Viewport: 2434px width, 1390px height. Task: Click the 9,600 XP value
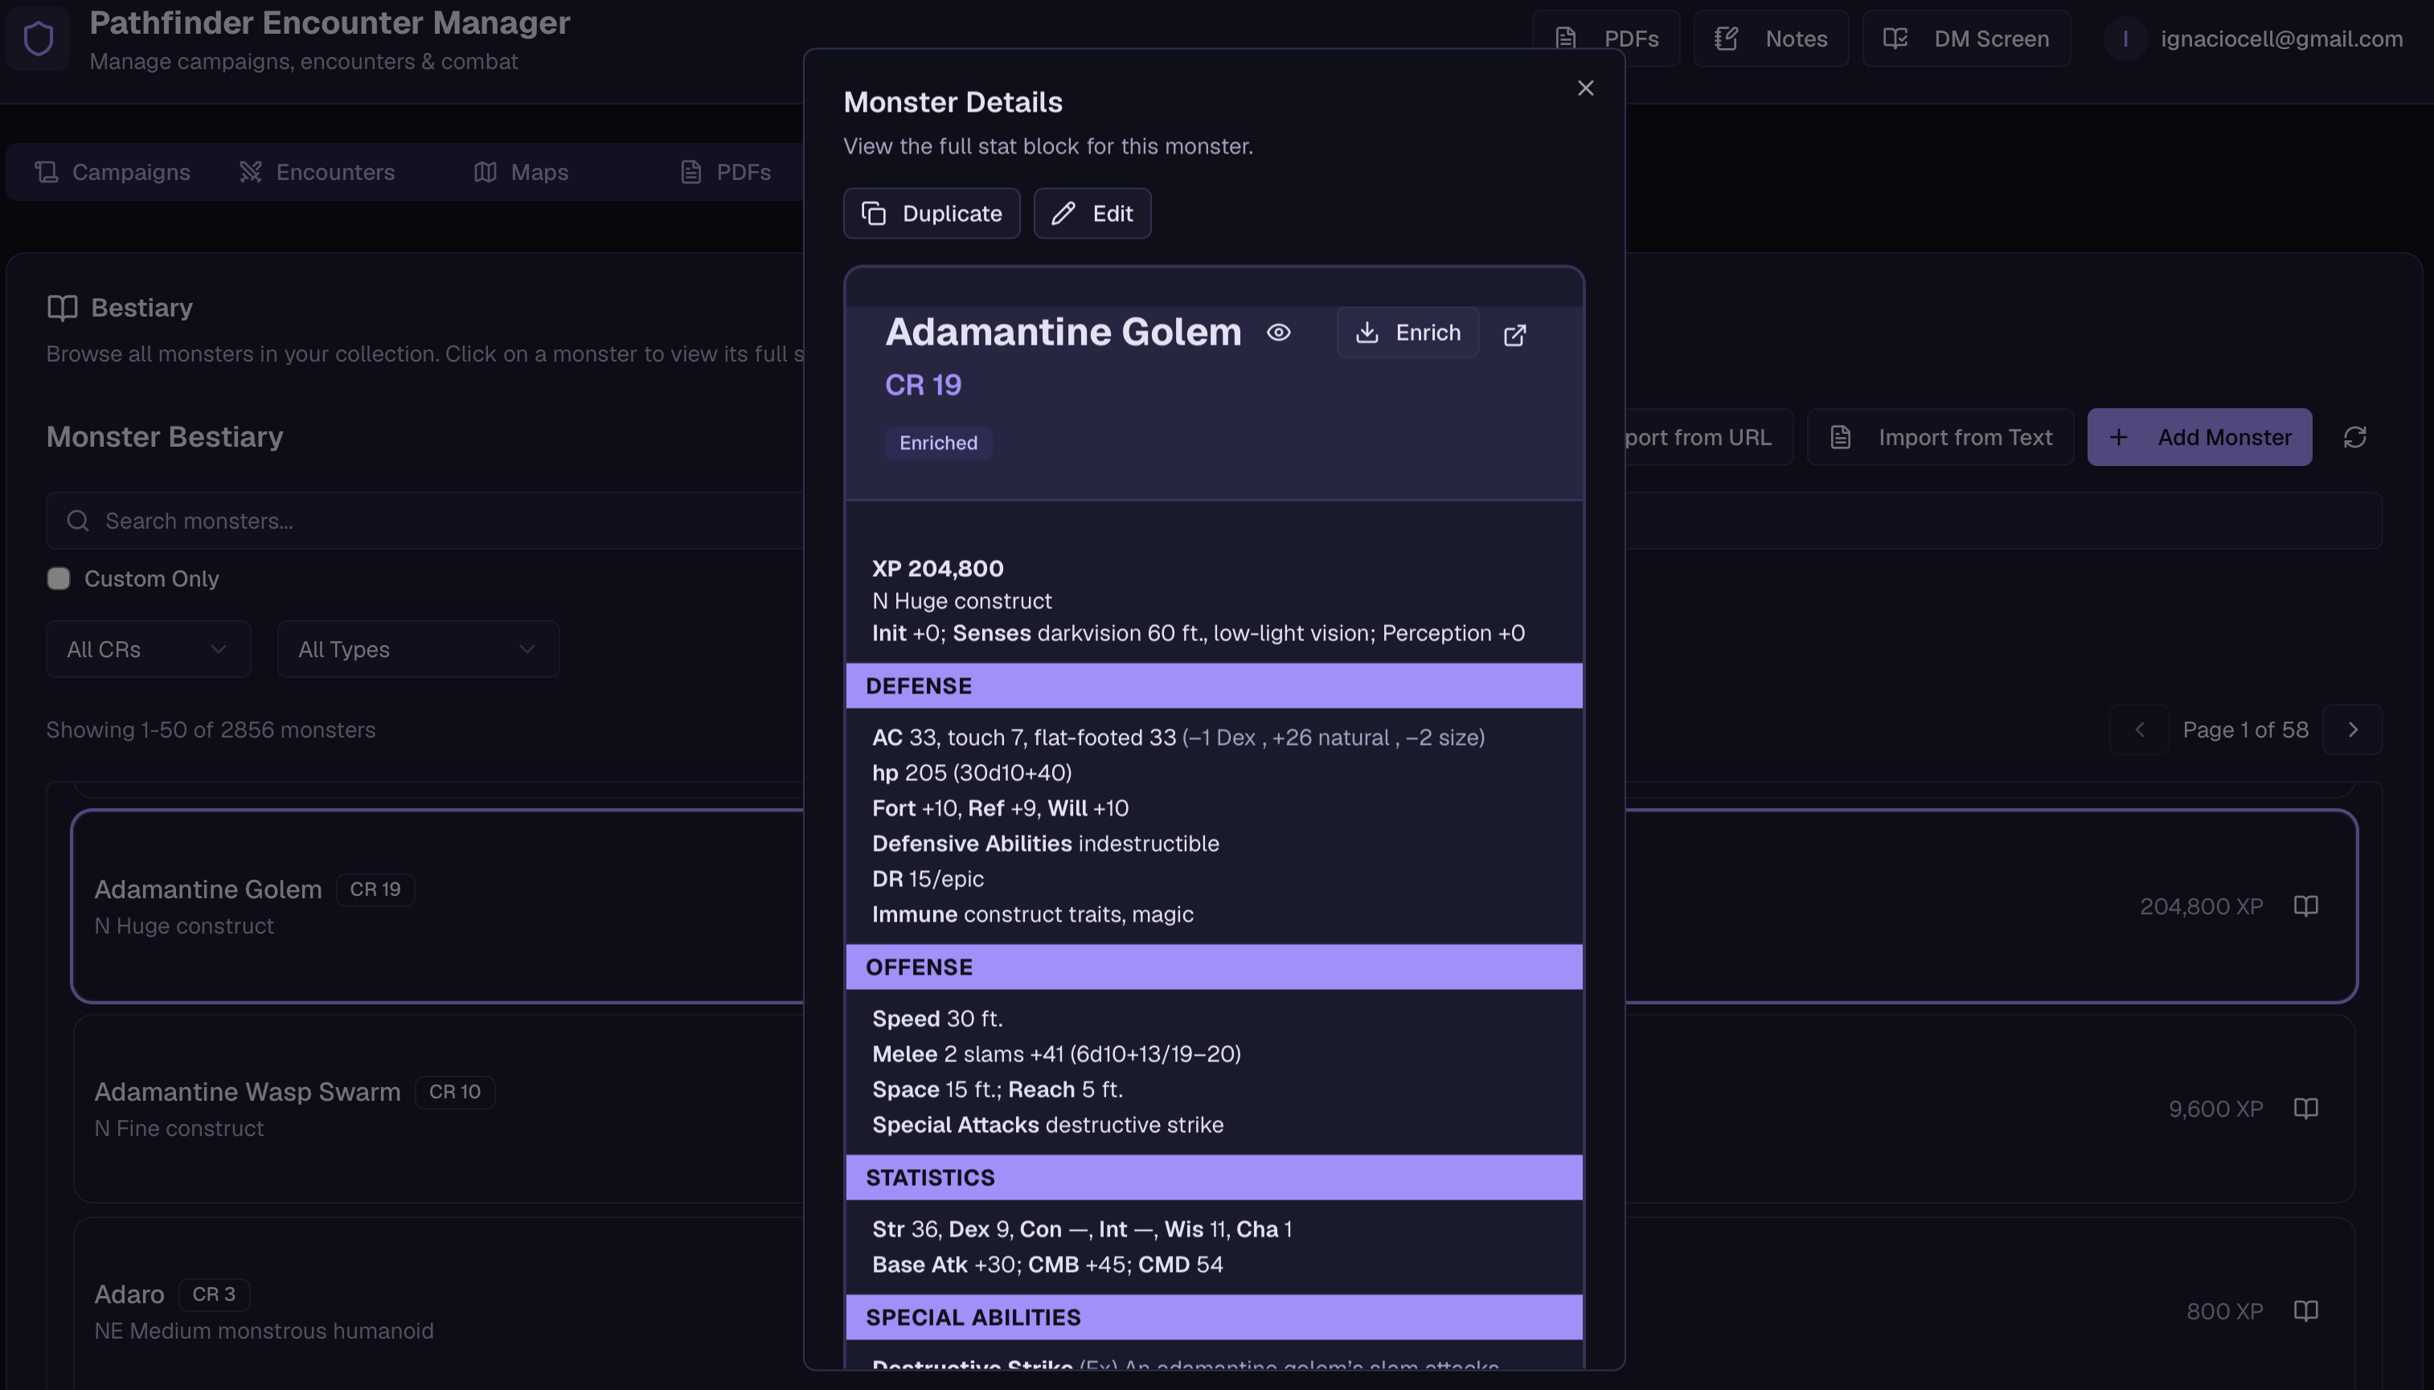2215,1110
